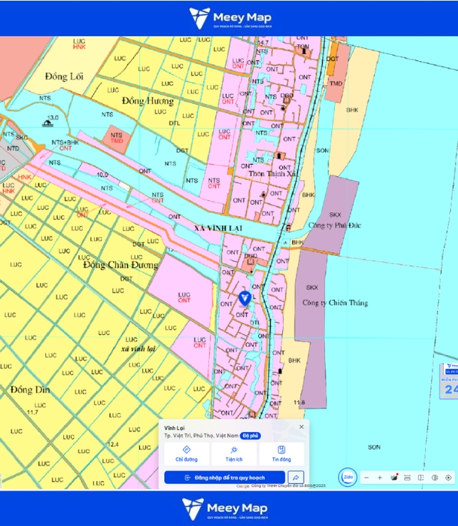Zoom out with the minus icon
This screenshot has width=458, height=526.
click(366, 478)
